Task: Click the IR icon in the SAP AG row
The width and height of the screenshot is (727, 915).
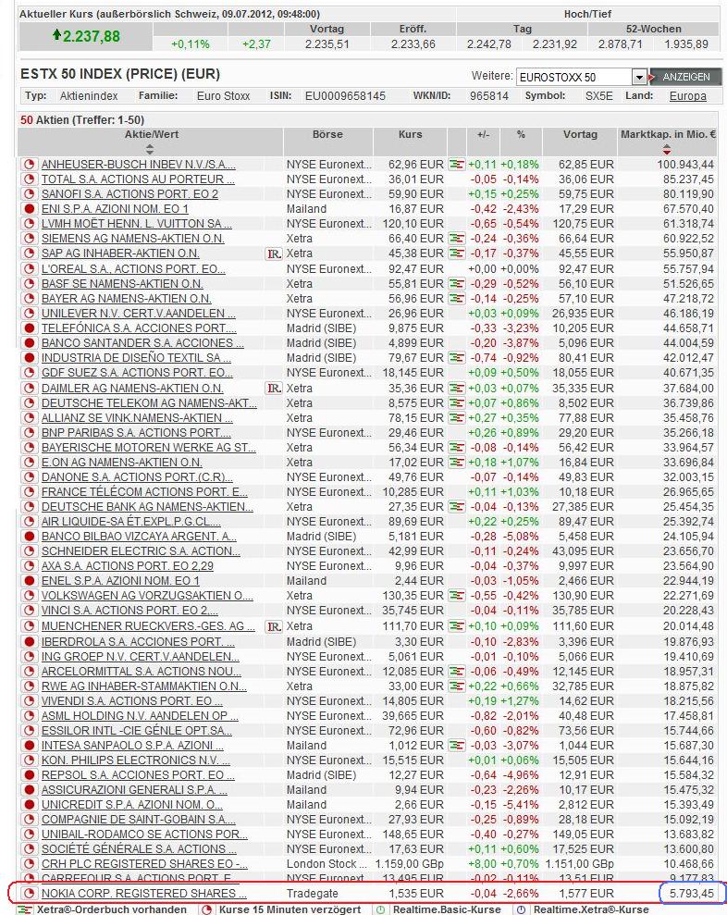Action: (274, 253)
